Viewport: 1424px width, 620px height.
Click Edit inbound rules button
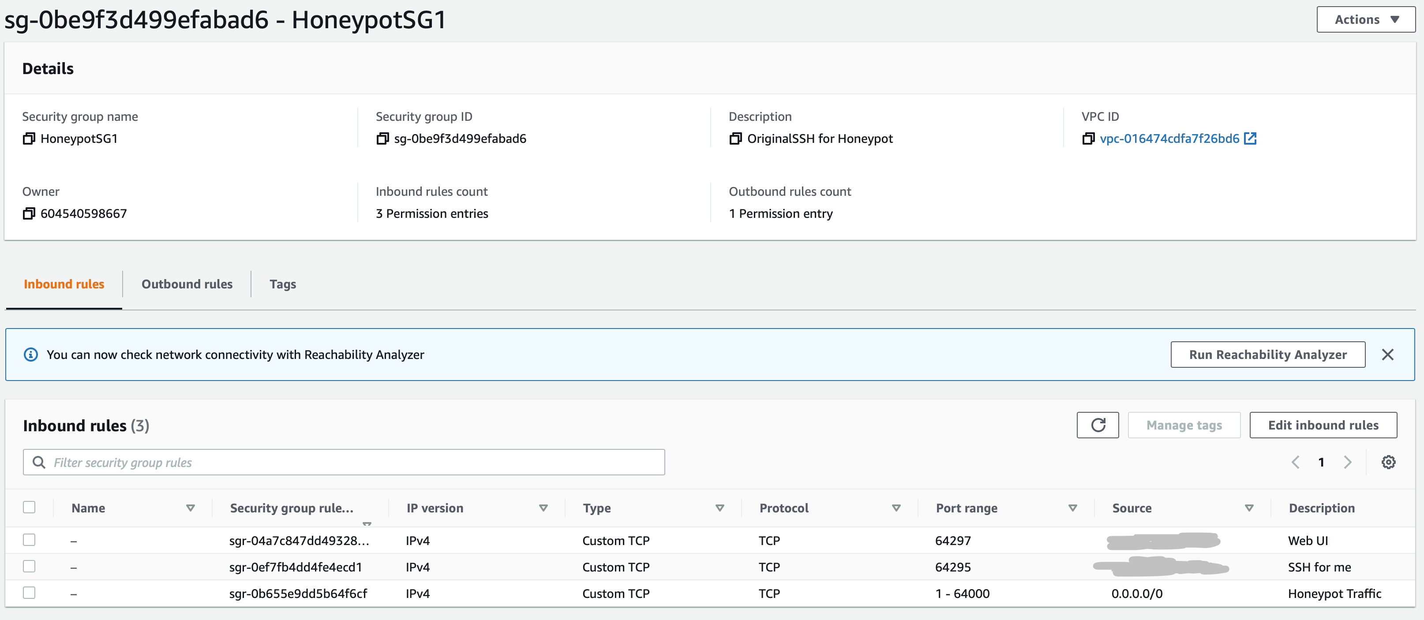[1323, 425]
